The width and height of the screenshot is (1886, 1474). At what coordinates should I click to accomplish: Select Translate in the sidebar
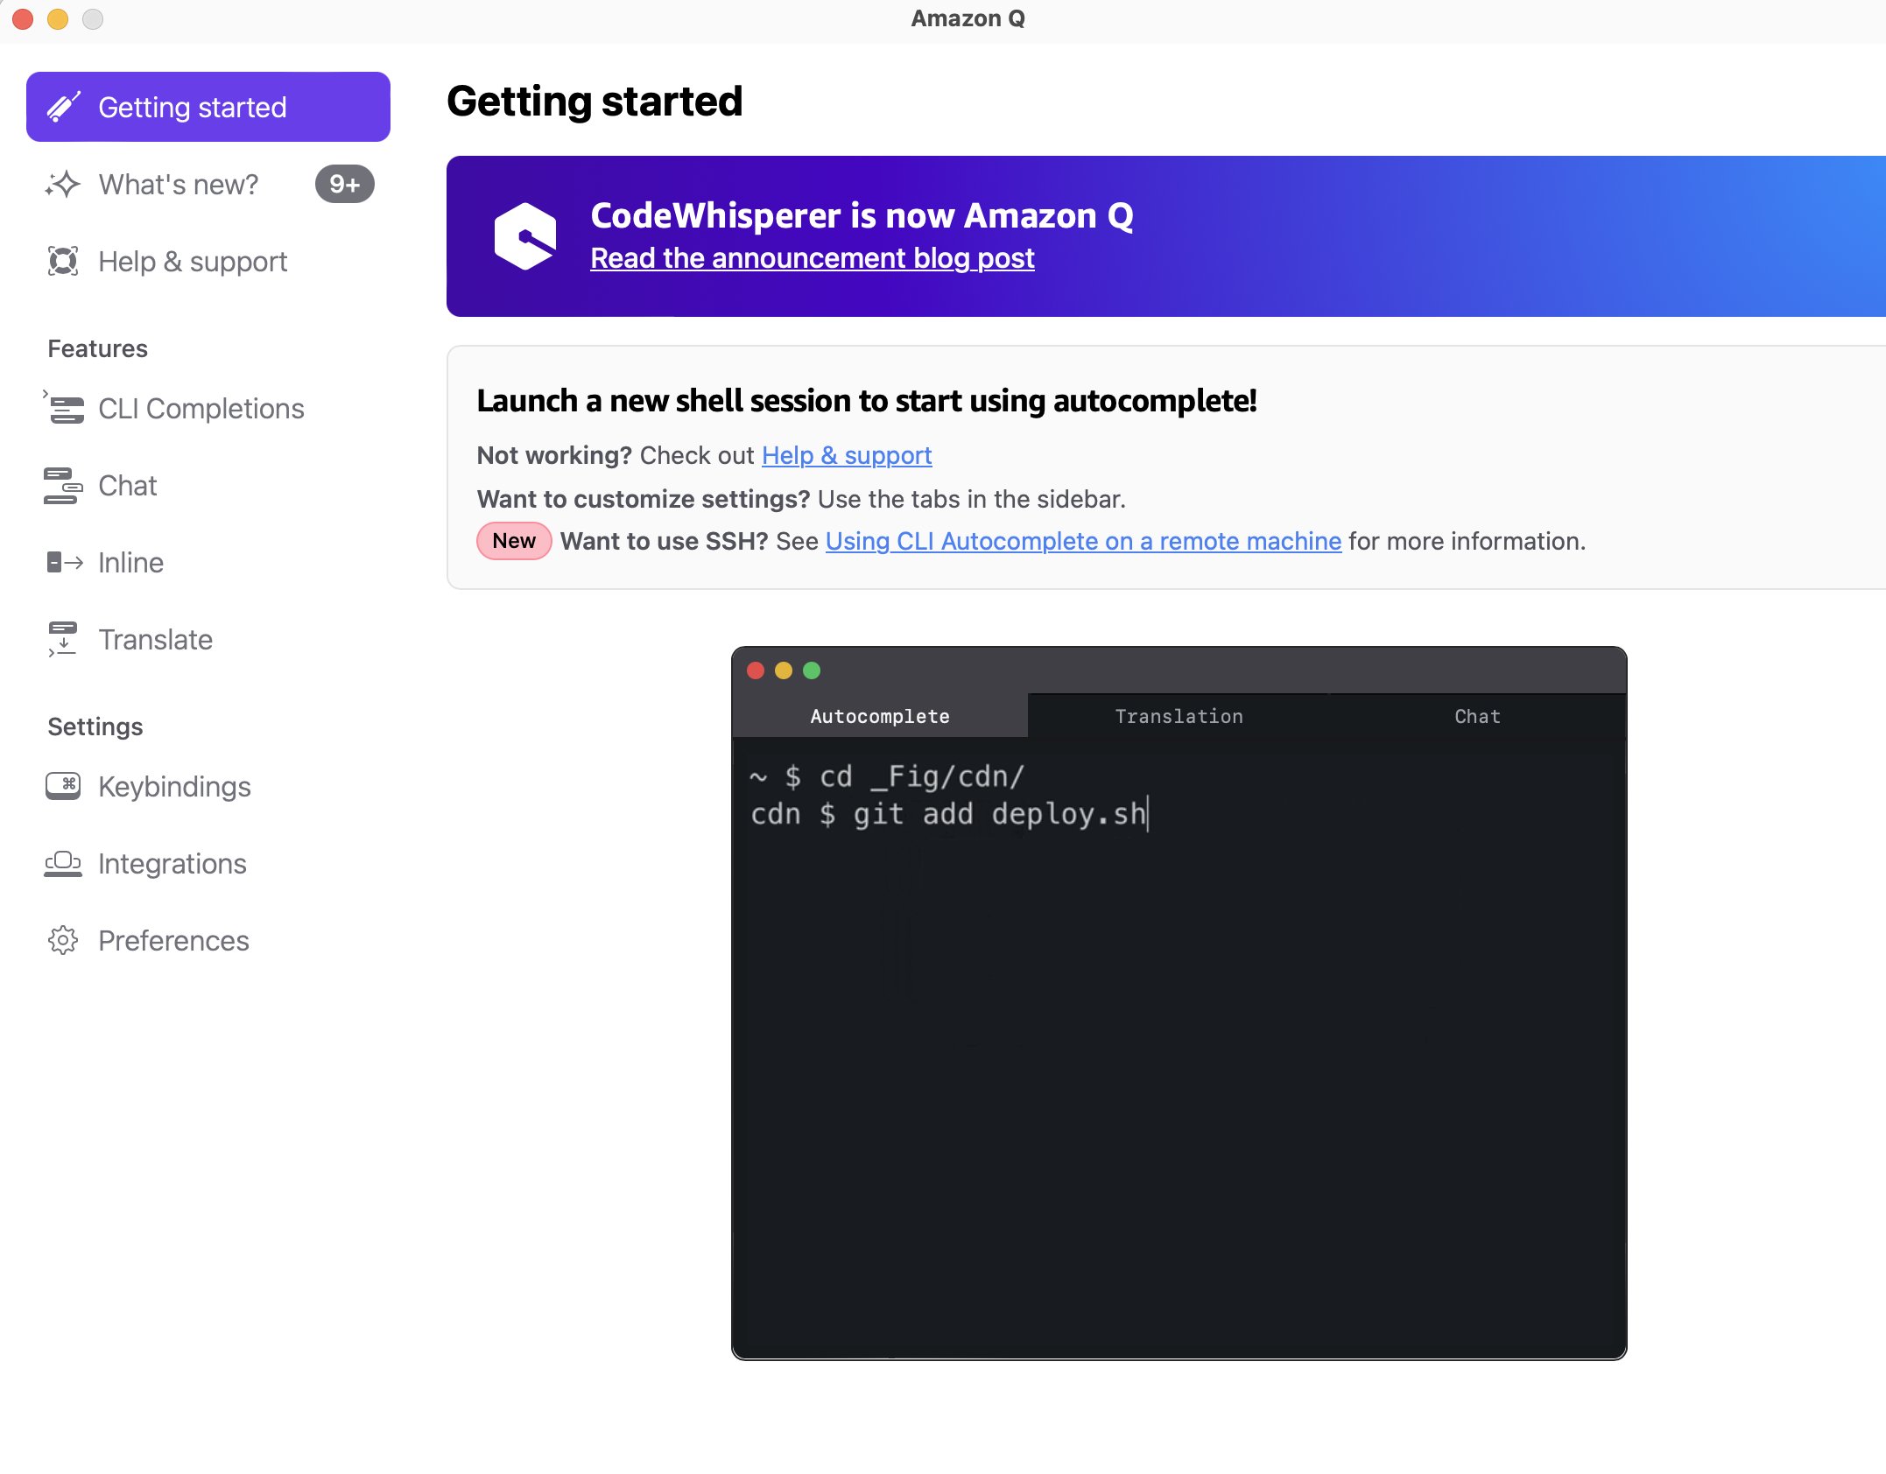coord(208,639)
